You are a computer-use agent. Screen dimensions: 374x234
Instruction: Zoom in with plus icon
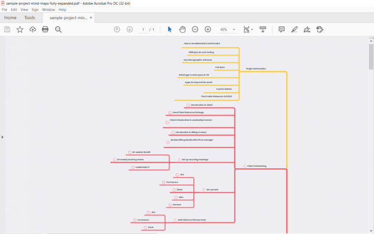click(x=208, y=29)
